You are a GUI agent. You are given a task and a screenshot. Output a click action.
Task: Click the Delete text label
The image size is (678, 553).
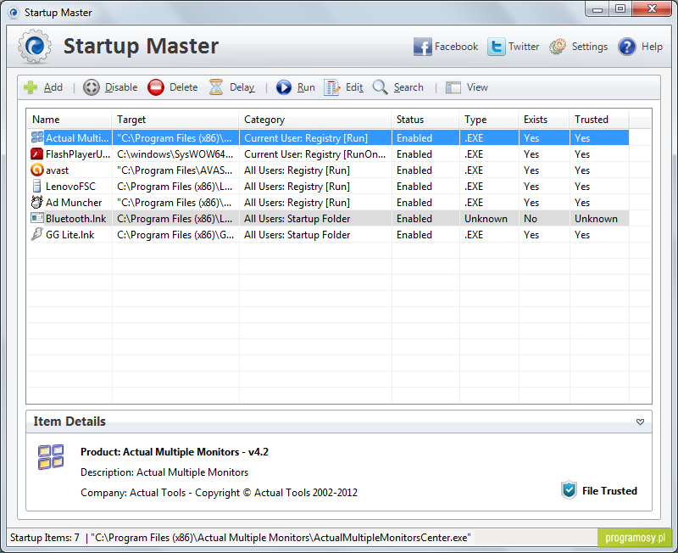tap(183, 87)
